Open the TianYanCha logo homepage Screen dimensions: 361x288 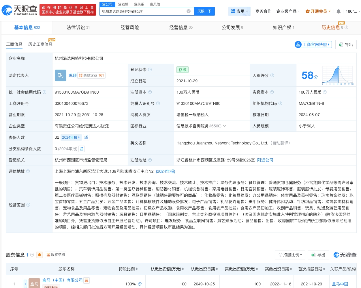[19, 10]
